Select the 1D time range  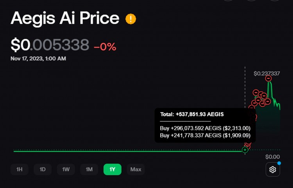pos(43,169)
